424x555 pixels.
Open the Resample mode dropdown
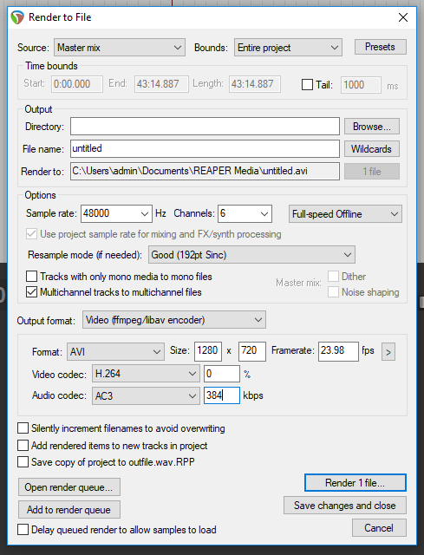pyautogui.click(x=251, y=255)
